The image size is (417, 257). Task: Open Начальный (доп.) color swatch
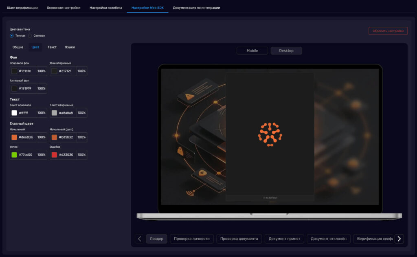tap(54, 137)
